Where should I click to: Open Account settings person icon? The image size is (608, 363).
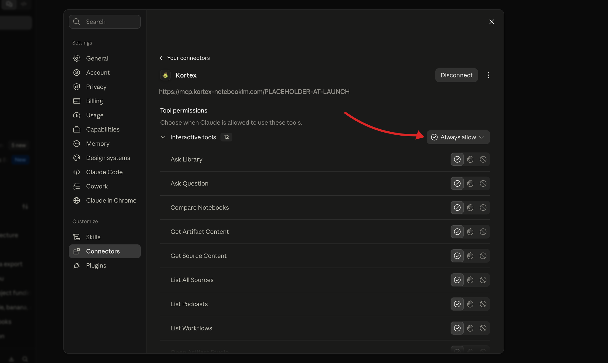[77, 72]
